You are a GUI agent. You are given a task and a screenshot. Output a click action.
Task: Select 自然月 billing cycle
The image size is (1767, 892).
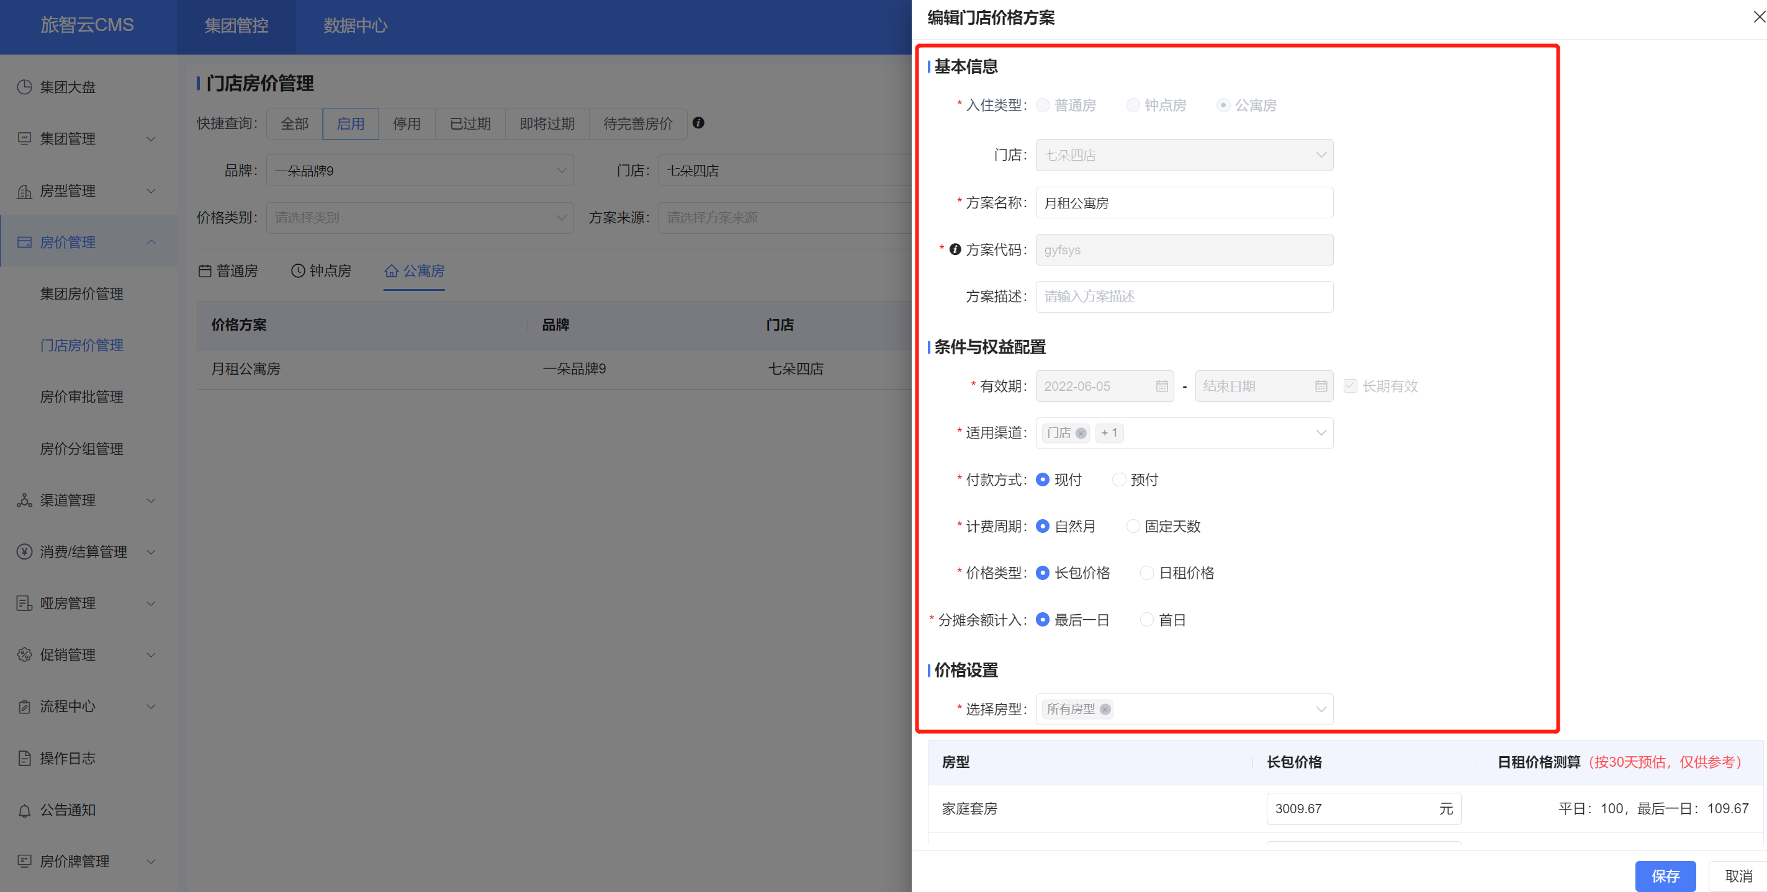[x=1043, y=526]
